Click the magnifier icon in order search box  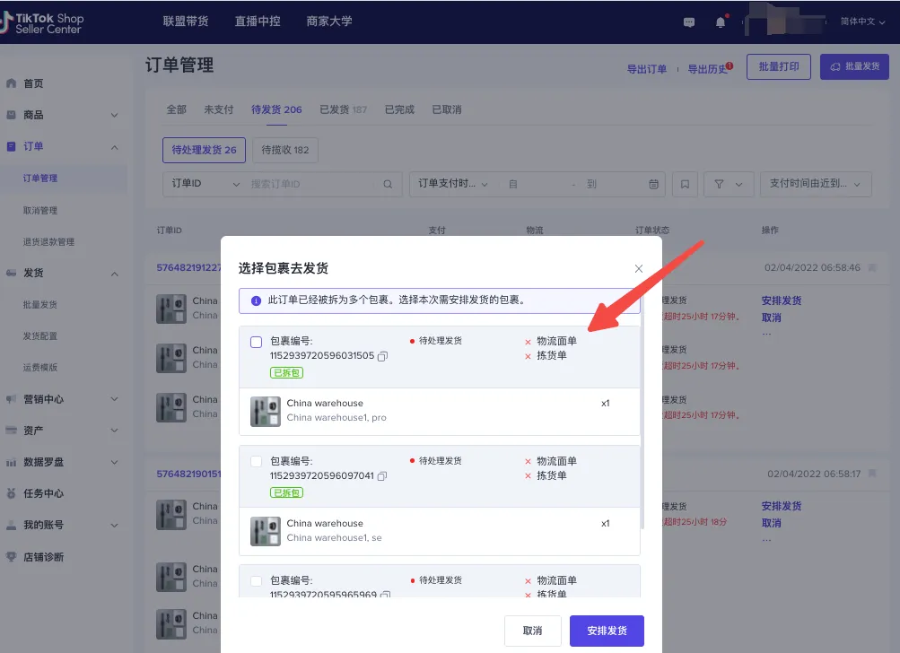tap(387, 184)
